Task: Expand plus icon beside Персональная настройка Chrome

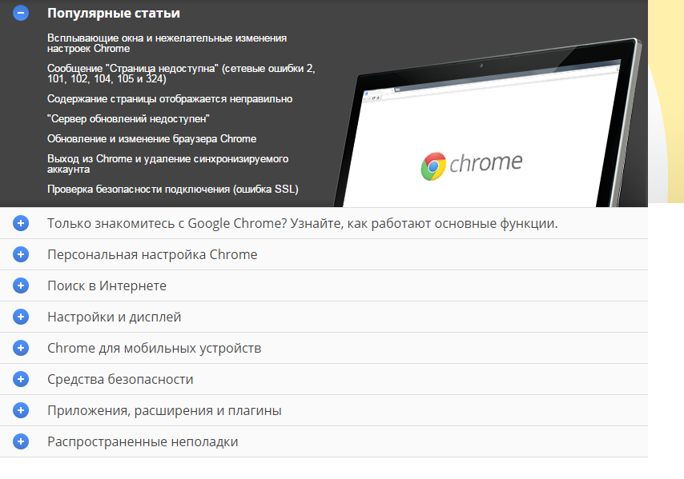Action: [x=21, y=254]
